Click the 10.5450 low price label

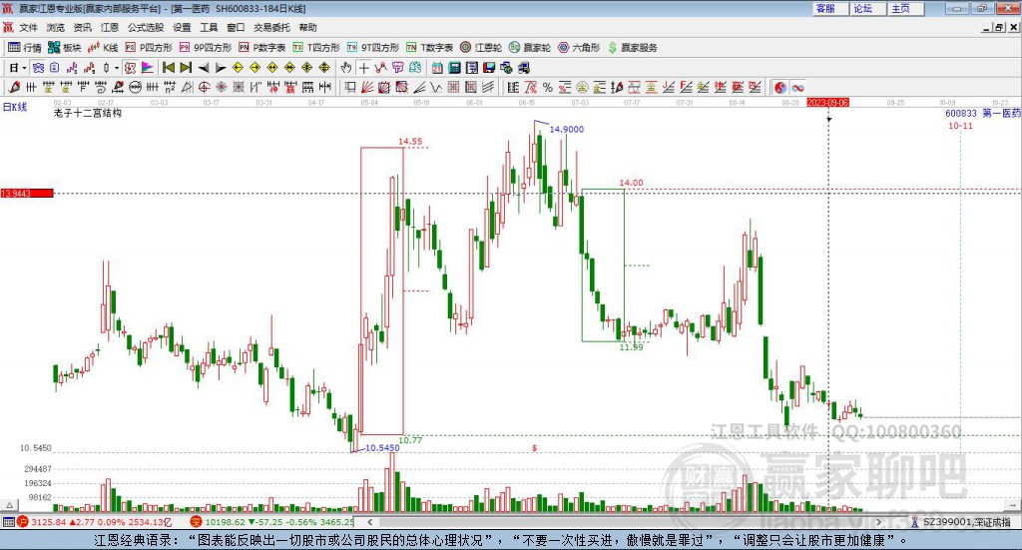pos(382,448)
